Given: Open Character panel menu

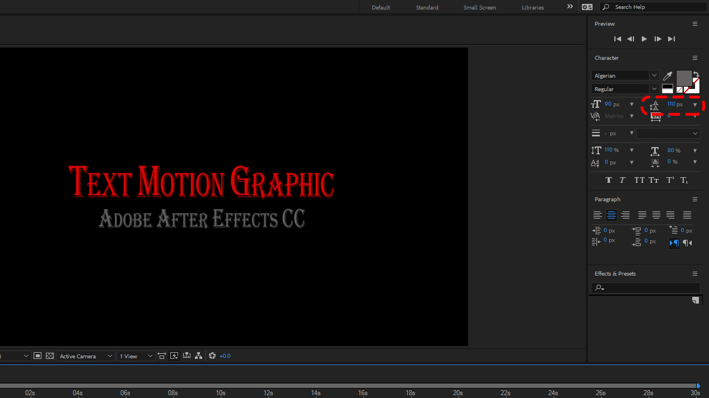Looking at the screenshot, I should [x=695, y=58].
